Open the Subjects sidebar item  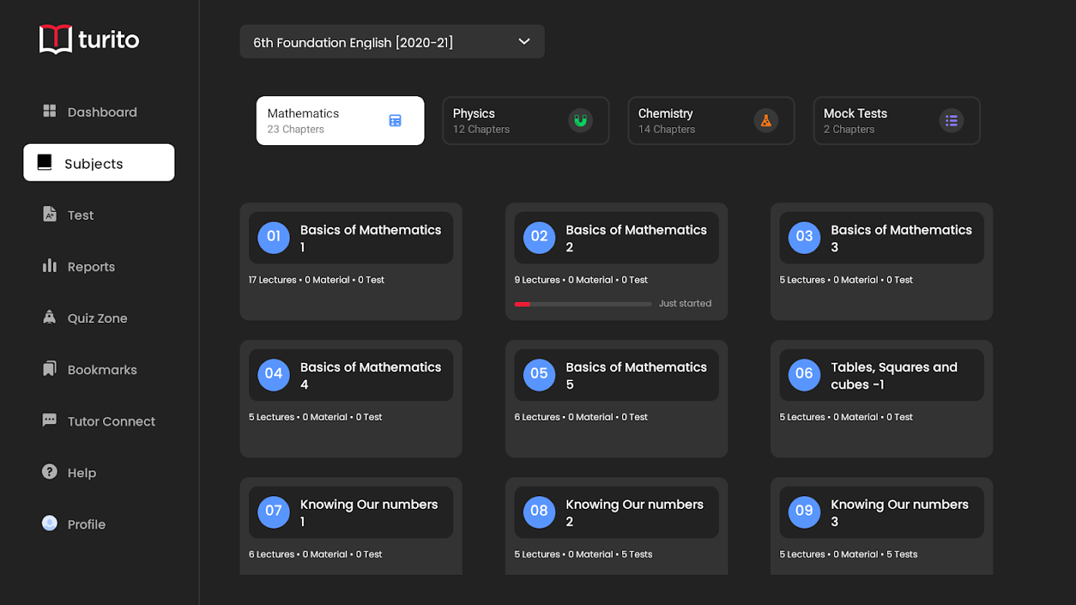tap(99, 163)
